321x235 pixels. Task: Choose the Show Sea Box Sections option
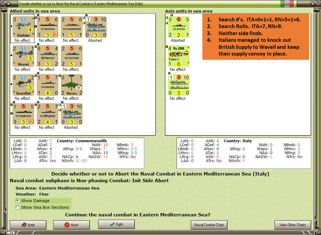click(43, 208)
